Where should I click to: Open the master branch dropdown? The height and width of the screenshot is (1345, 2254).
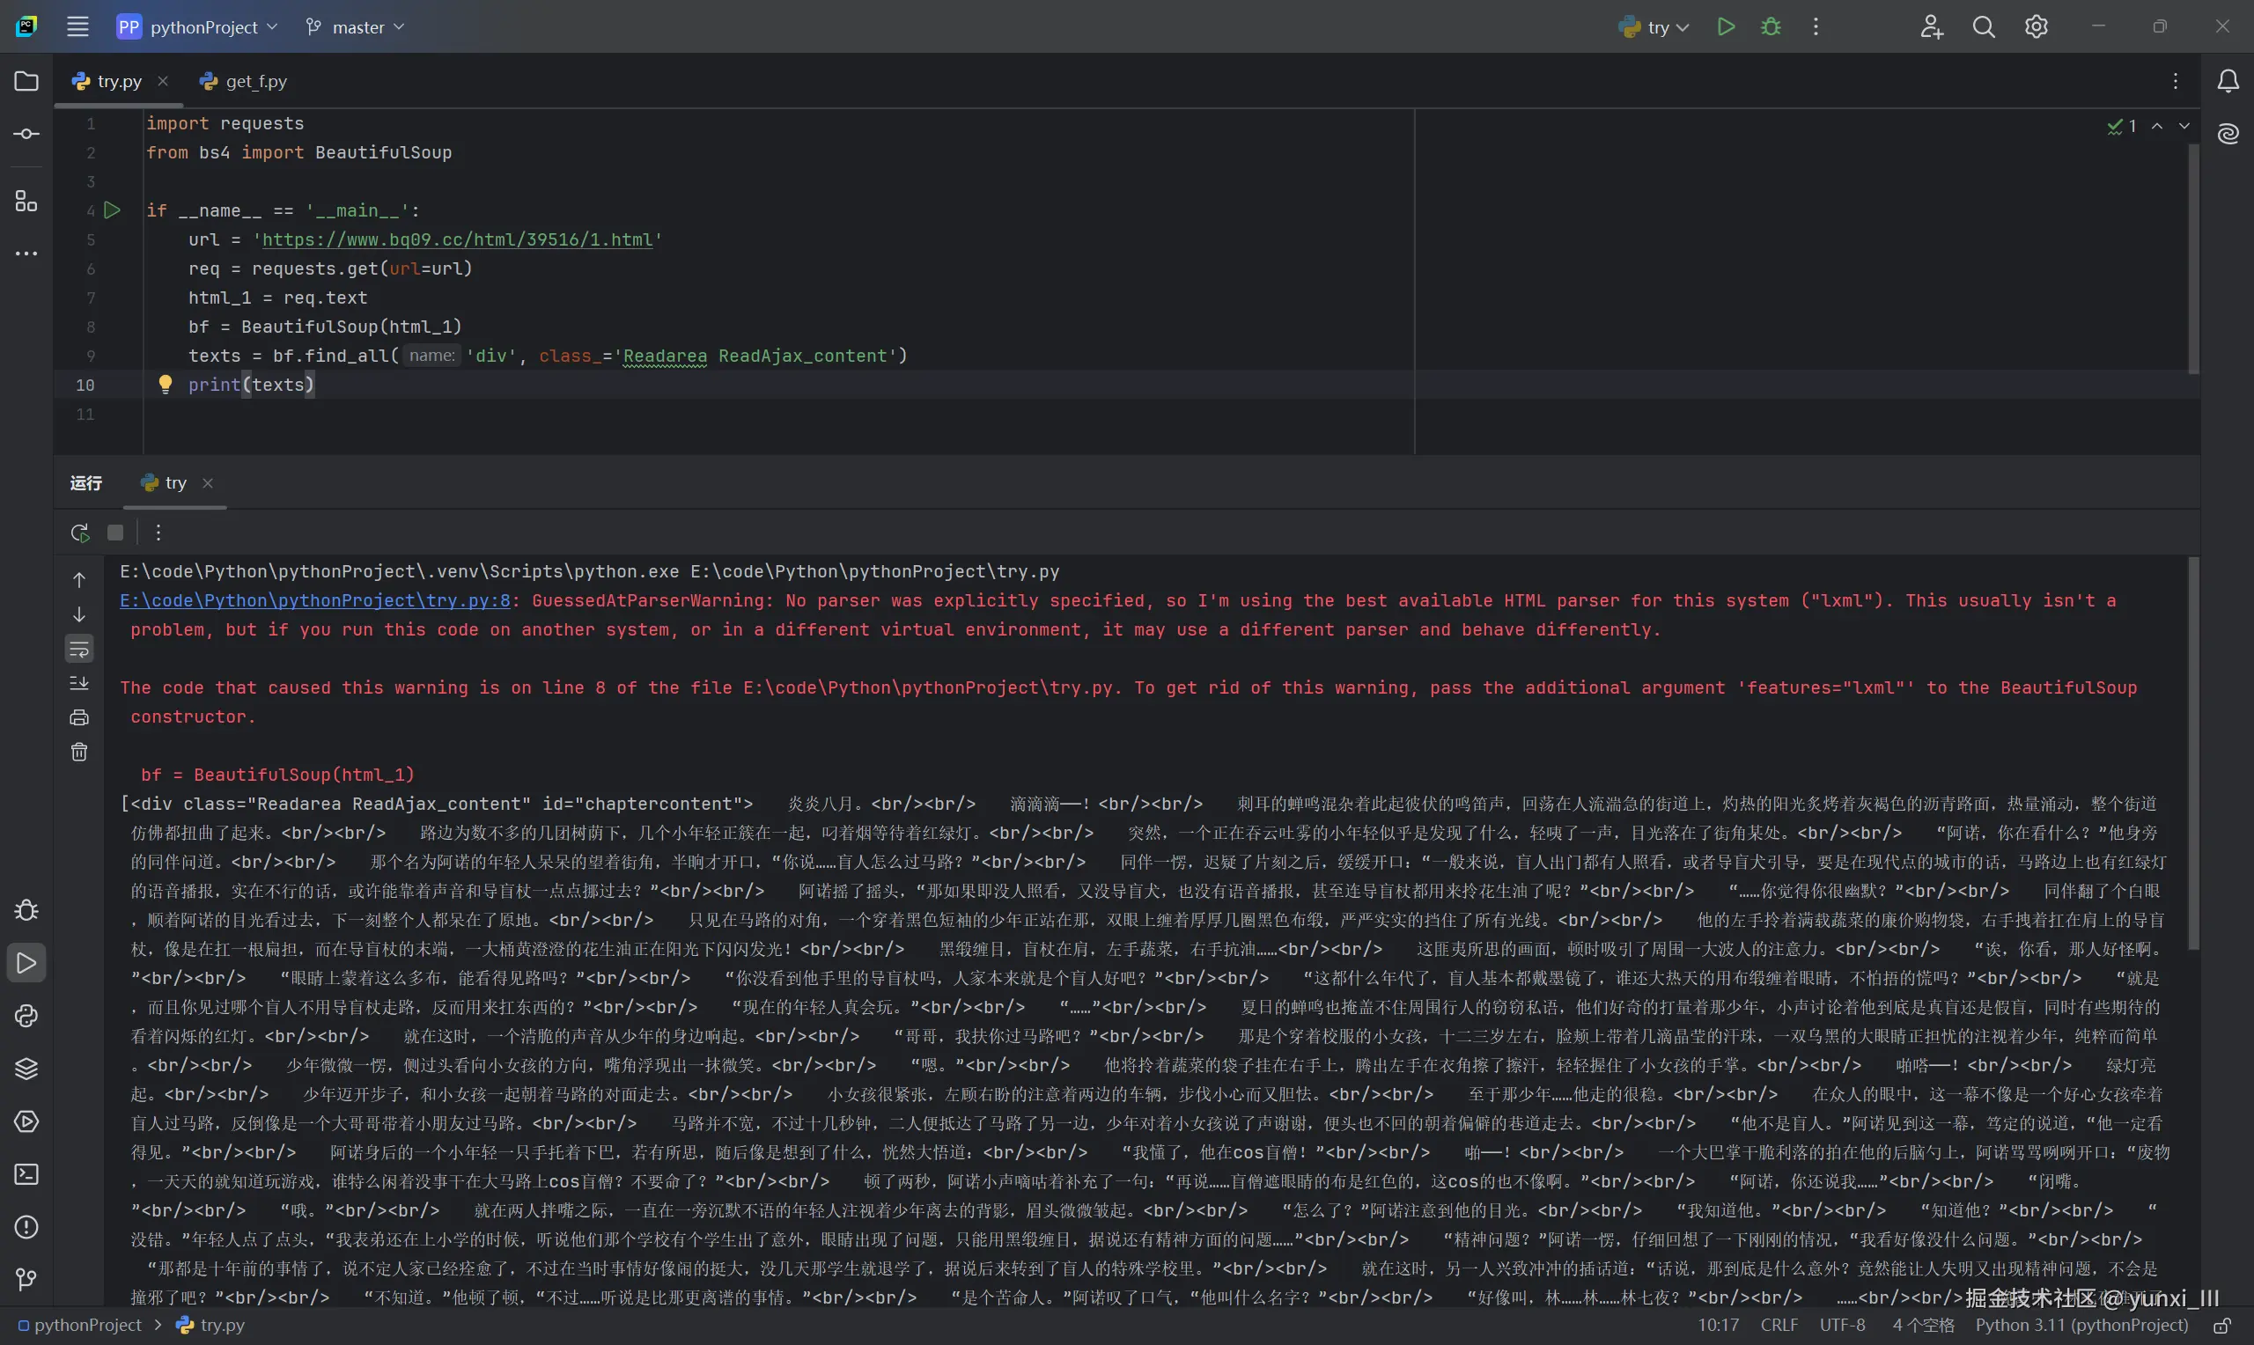point(356,27)
